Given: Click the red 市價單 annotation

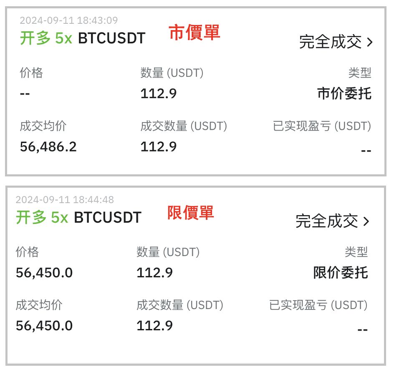Looking at the screenshot, I should (194, 33).
